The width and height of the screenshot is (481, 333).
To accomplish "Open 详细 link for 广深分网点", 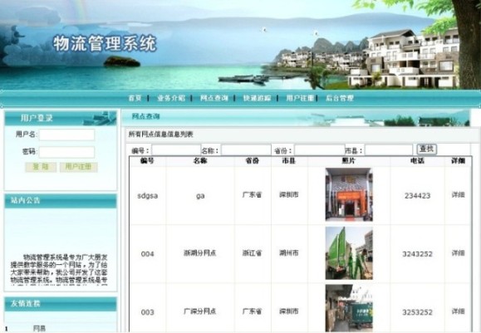I will click(x=458, y=311).
